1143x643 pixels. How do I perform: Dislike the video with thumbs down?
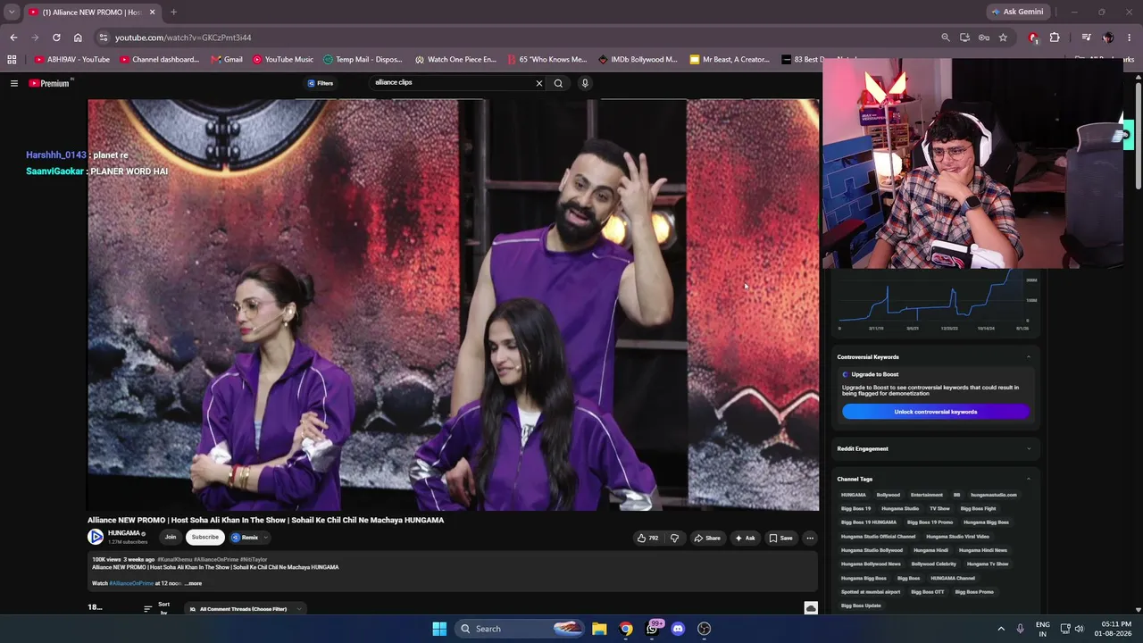pos(674,538)
